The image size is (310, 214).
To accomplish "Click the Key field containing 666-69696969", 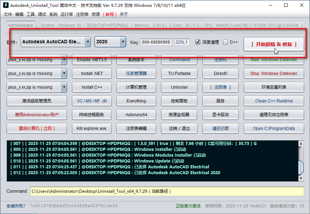I will pos(156,42).
